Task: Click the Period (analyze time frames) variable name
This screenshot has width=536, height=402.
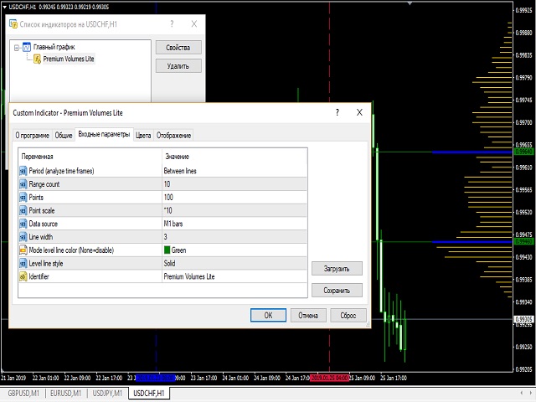Action: coord(61,171)
